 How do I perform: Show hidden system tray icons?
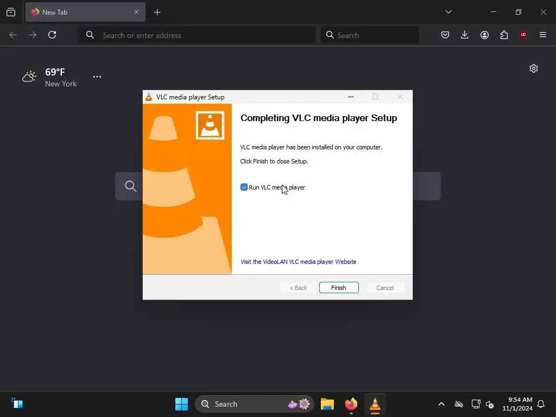click(x=441, y=404)
